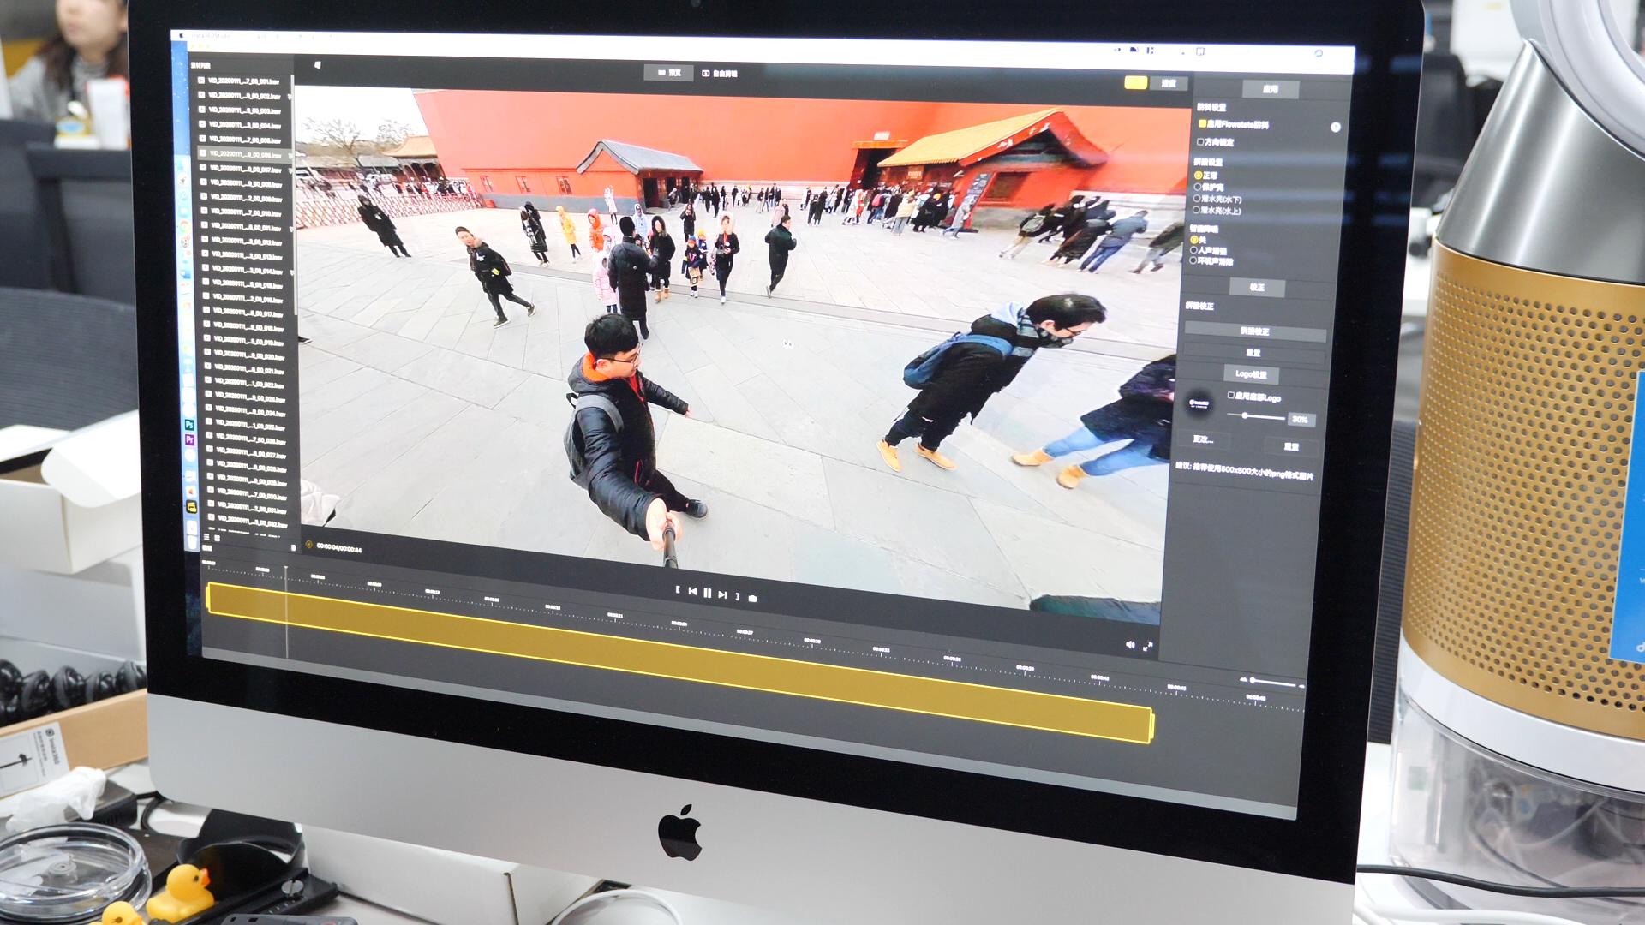Jump to the previous frame
The image size is (1645, 925).
[692, 591]
